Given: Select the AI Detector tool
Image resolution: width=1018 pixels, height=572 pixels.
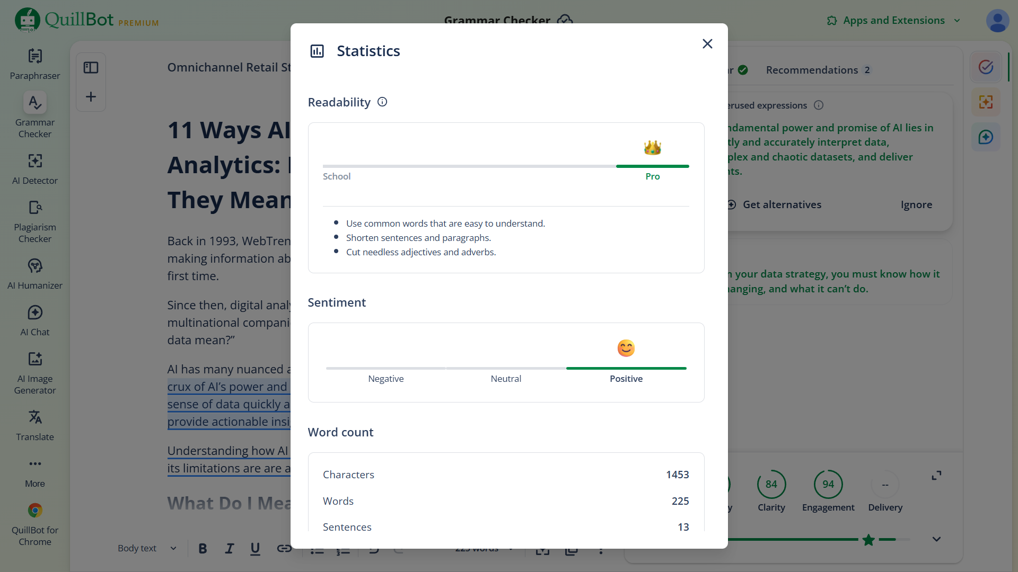Looking at the screenshot, I should click(34, 168).
